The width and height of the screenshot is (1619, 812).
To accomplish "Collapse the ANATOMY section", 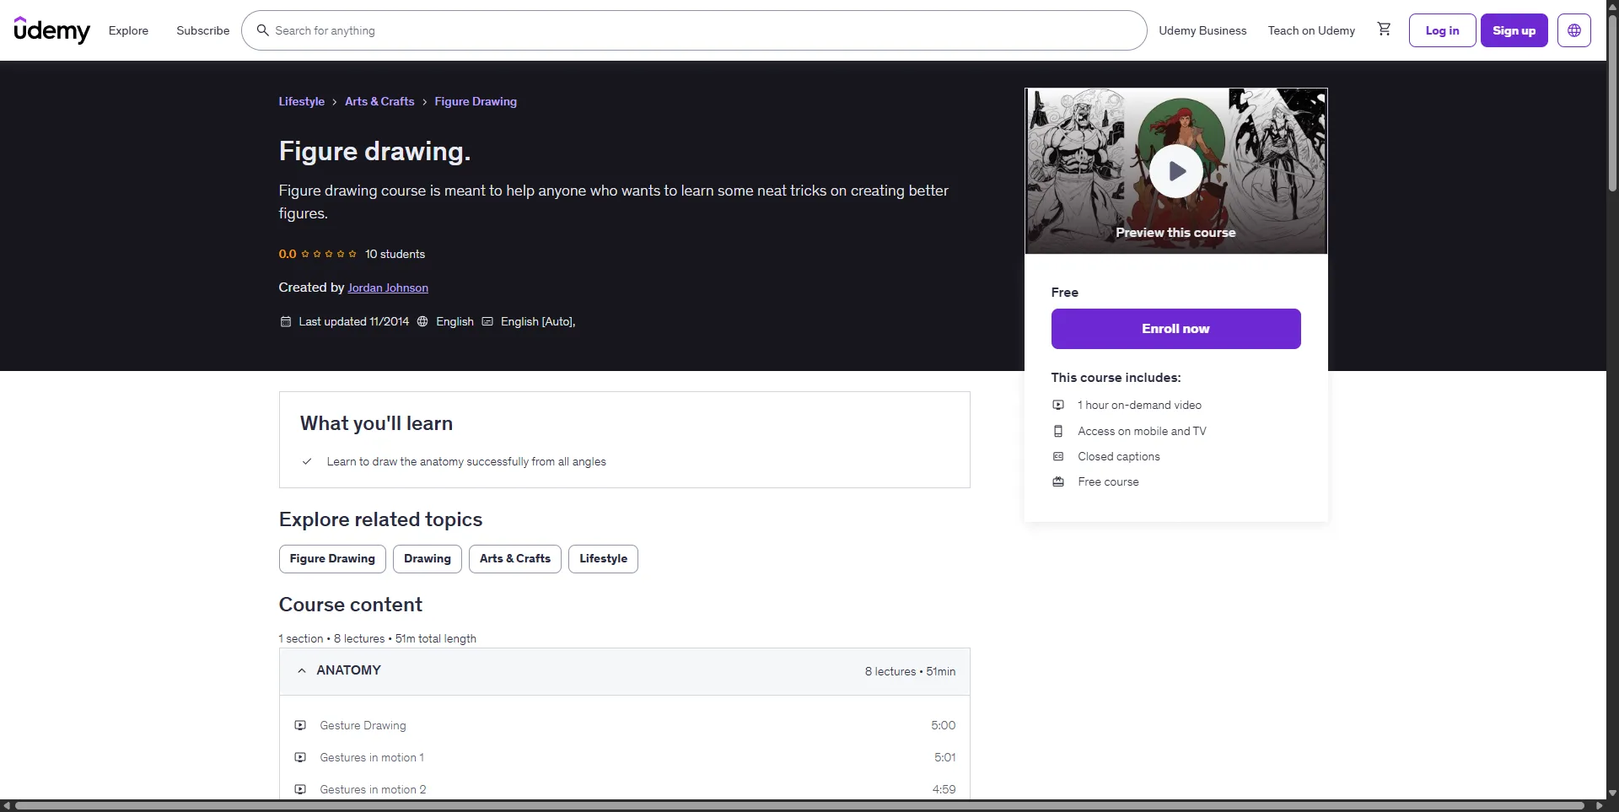I will click(302, 670).
